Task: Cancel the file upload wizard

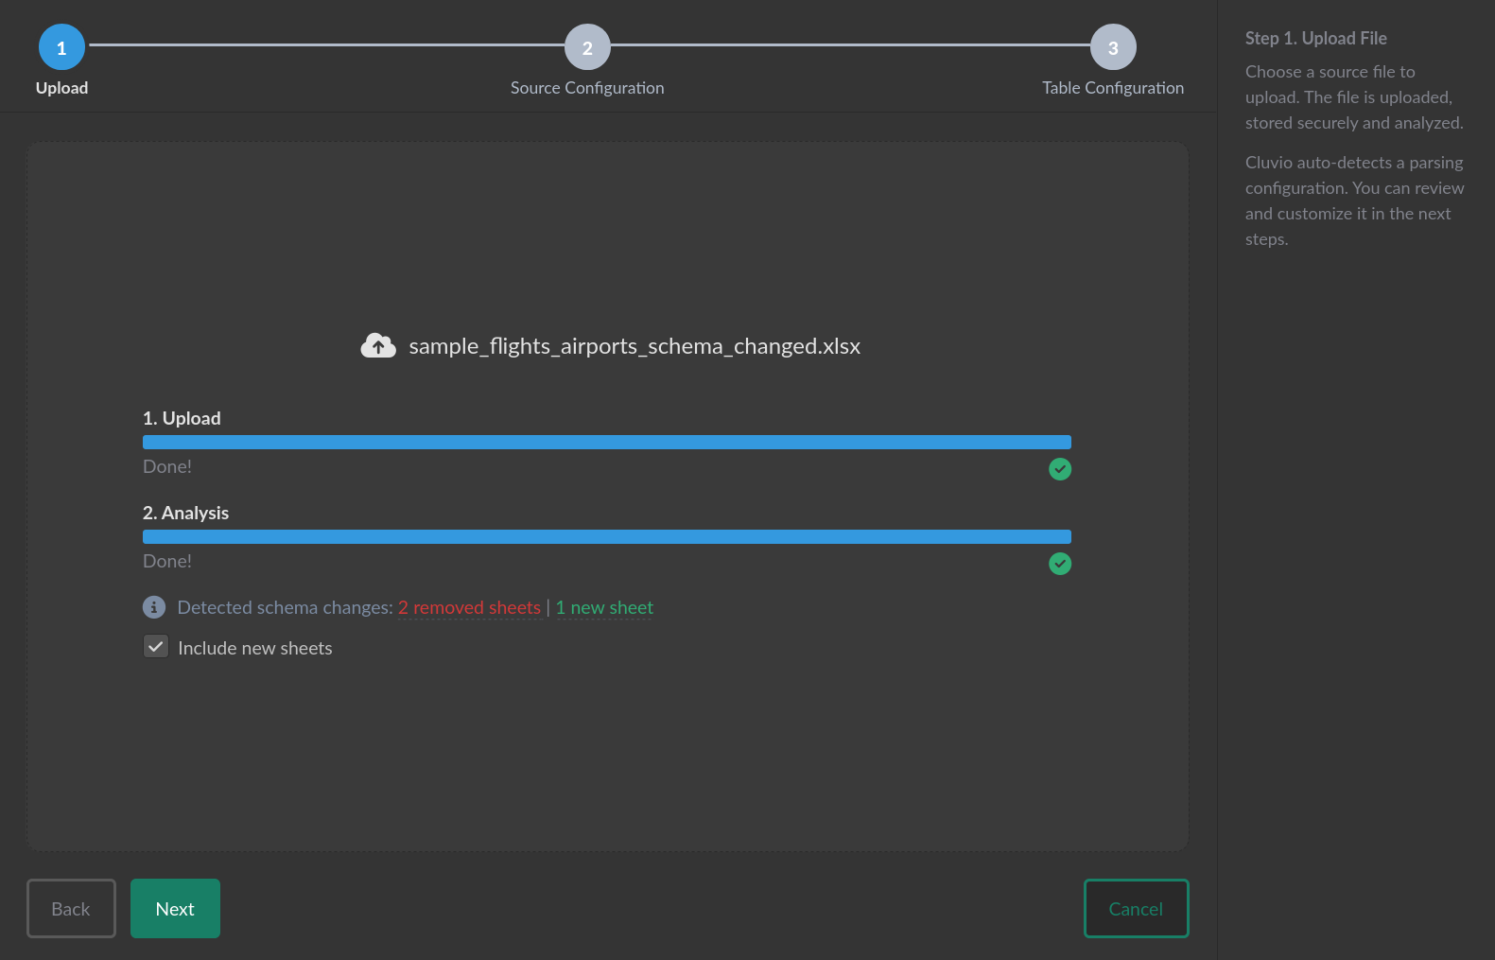Action: (x=1136, y=908)
